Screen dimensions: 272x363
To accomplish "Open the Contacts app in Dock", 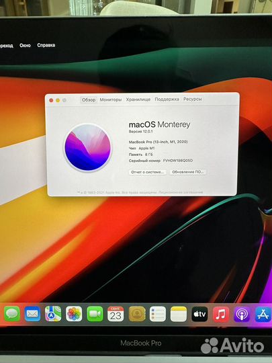I will coord(137,314).
